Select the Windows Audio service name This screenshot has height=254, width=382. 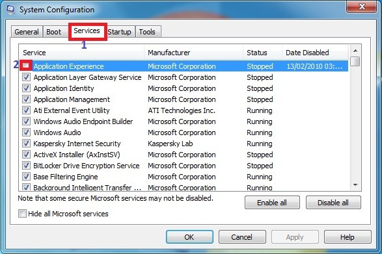57,133
